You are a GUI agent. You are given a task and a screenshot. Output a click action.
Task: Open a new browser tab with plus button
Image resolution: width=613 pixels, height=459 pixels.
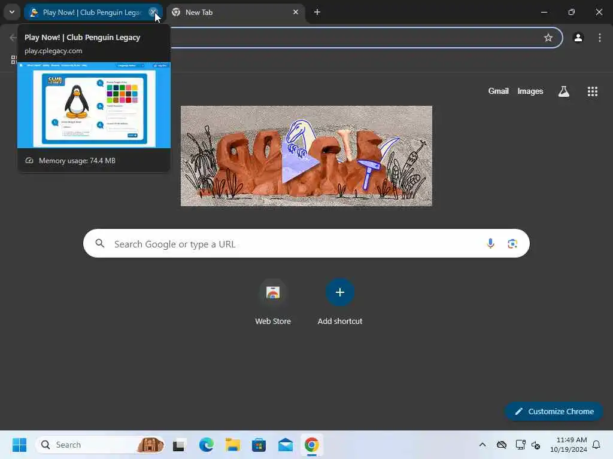(317, 12)
